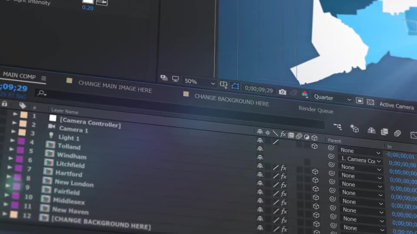Open the 50% magnification dropdown
This screenshot has height=234, width=417.
pyautogui.click(x=199, y=82)
